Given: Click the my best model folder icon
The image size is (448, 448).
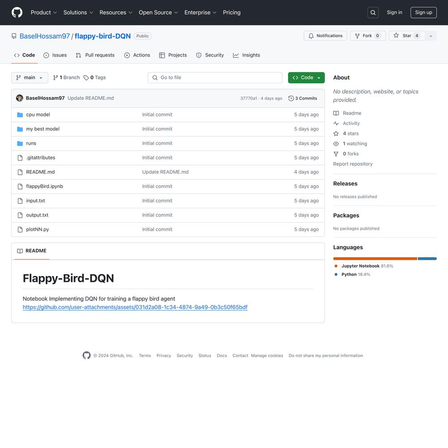Looking at the screenshot, I should click(20, 129).
